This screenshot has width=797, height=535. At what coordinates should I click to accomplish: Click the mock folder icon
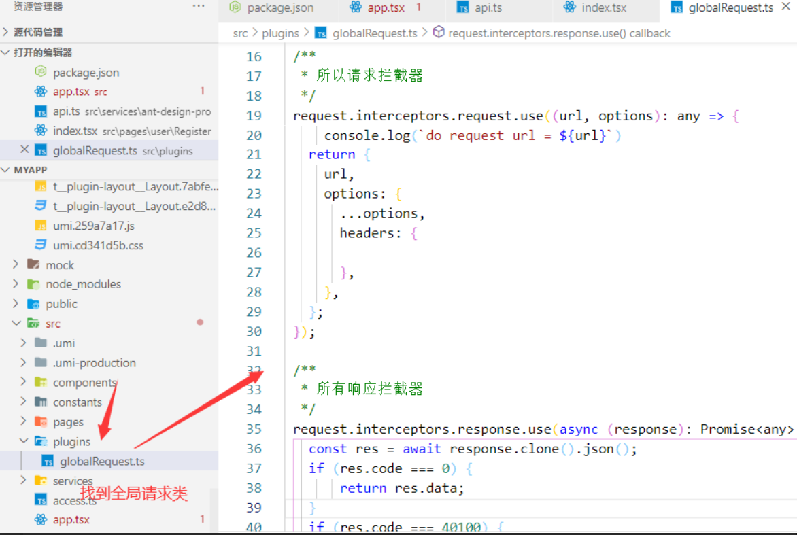(33, 265)
